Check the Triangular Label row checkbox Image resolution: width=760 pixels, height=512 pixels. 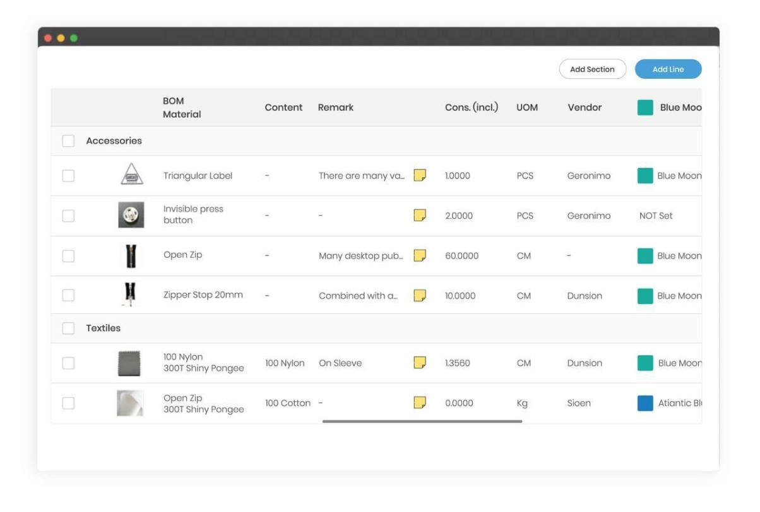tap(68, 176)
